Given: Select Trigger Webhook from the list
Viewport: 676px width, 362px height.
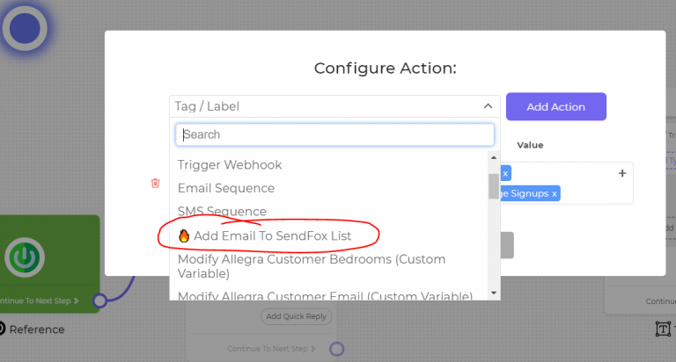Looking at the screenshot, I should pos(230,165).
